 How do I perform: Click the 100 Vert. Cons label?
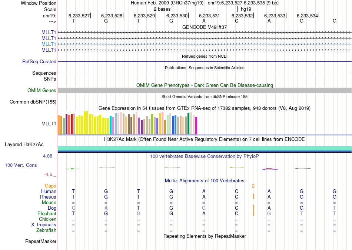[21, 165]
